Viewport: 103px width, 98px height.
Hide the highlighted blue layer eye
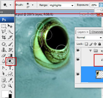click(78, 74)
